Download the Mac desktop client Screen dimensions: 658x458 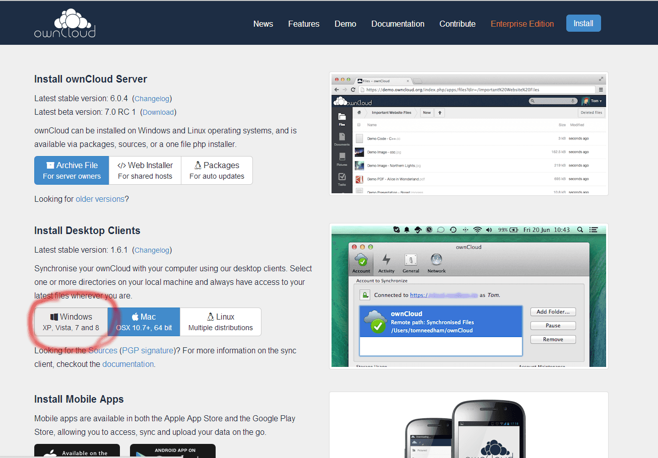(x=144, y=322)
